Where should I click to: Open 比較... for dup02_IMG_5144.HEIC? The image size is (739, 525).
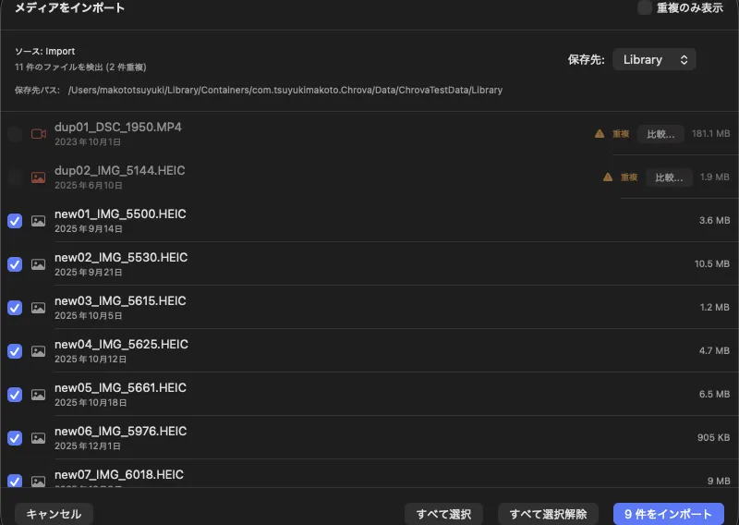(x=669, y=177)
